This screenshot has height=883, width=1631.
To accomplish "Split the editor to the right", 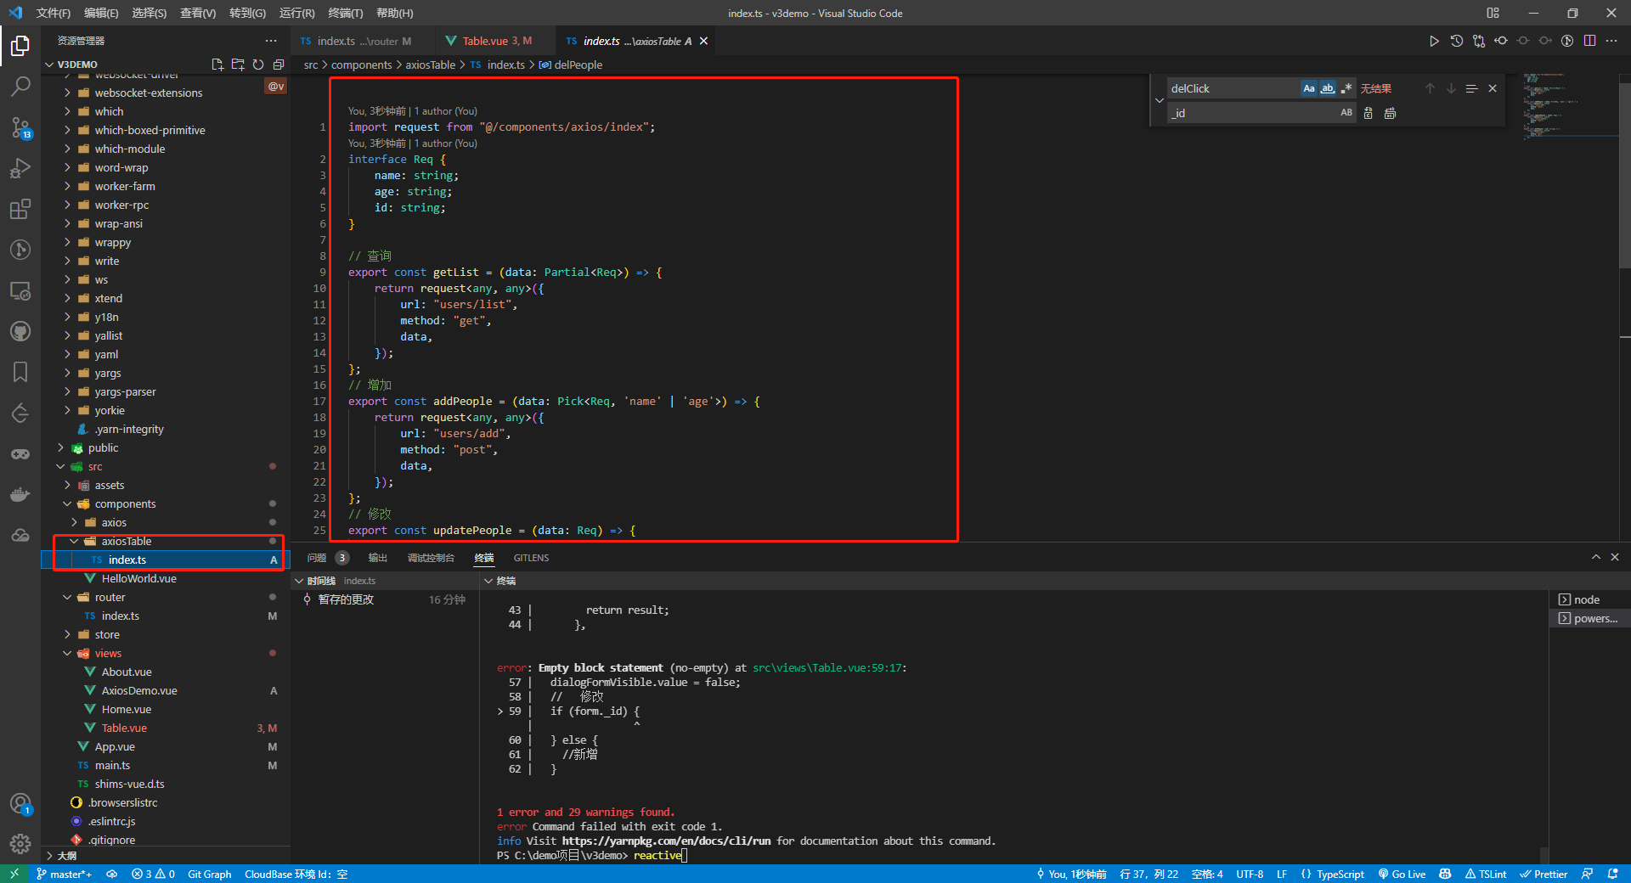I will pos(1589,41).
